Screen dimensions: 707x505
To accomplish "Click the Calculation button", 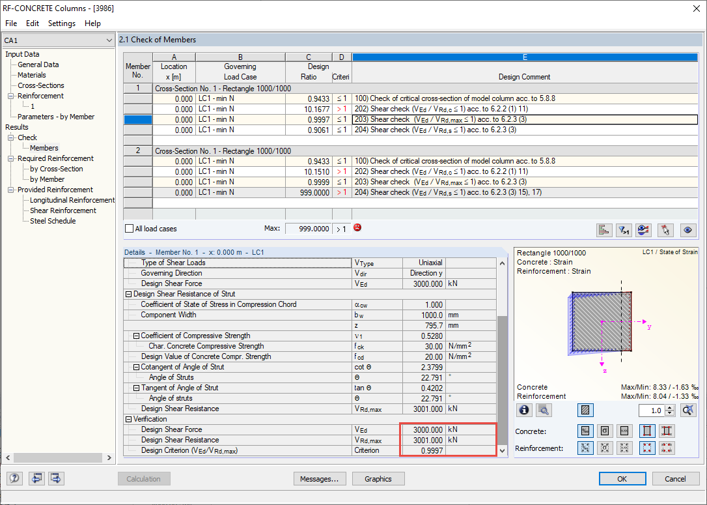I will coord(144,479).
